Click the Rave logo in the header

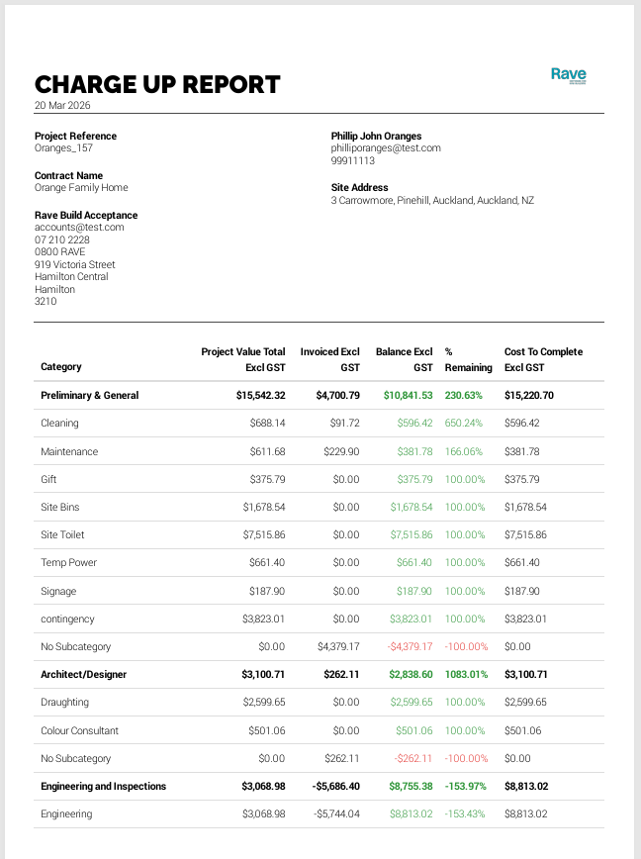pos(568,75)
